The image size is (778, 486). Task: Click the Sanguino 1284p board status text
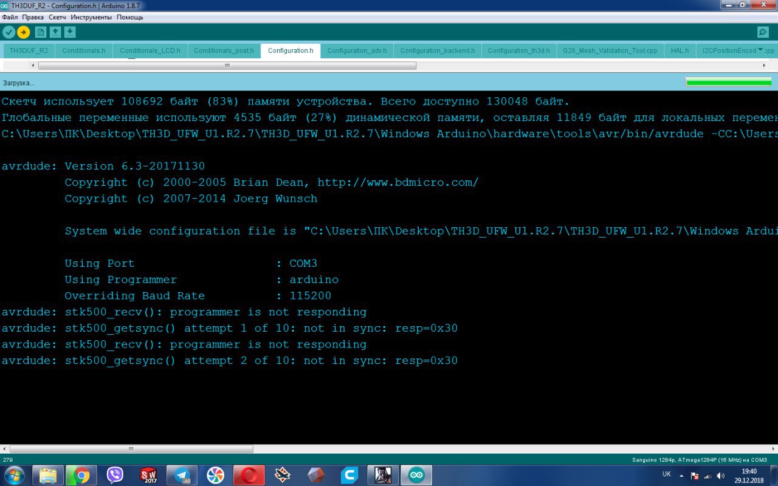tap(700, 460)
